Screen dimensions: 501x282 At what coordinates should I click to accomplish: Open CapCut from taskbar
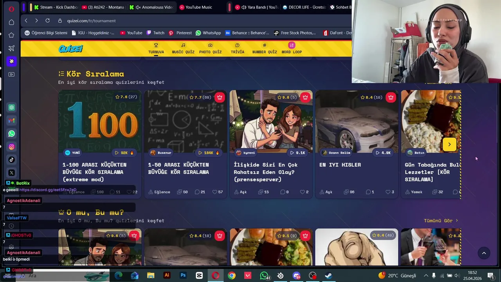(199, 275)
